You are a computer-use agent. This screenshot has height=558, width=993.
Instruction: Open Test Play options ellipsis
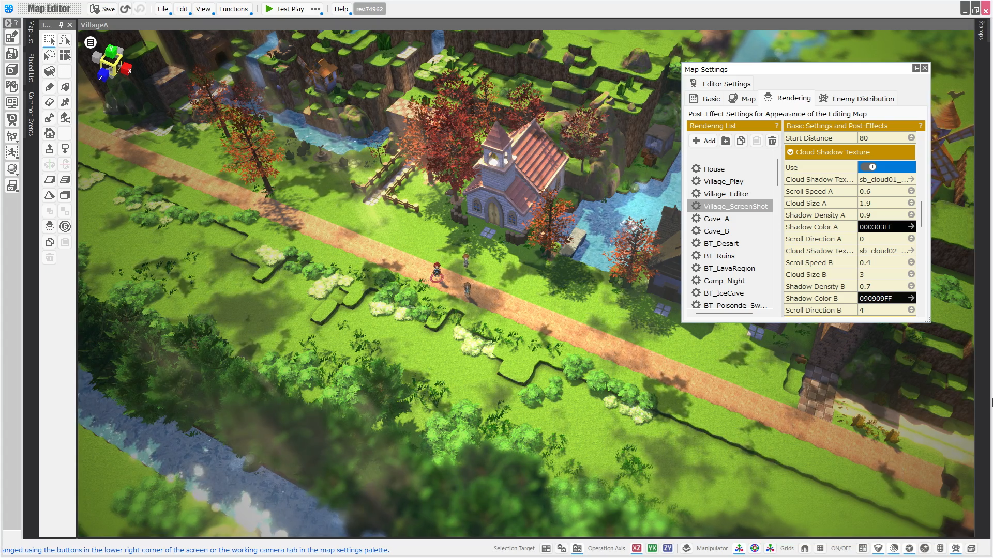tap(315, 9)
